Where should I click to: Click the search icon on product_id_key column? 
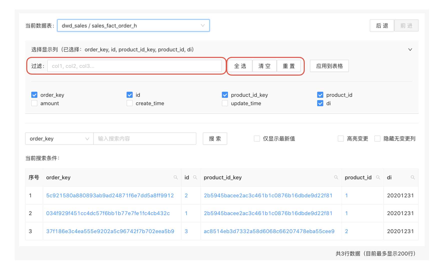[x=336, y=177]
